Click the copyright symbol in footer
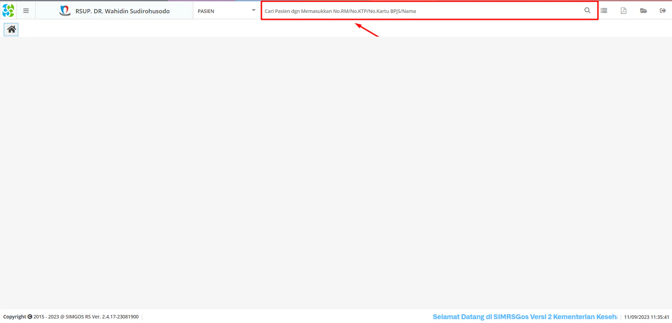Screen dimensions: 672x323 pyautogui.click(x=30, y=317)
